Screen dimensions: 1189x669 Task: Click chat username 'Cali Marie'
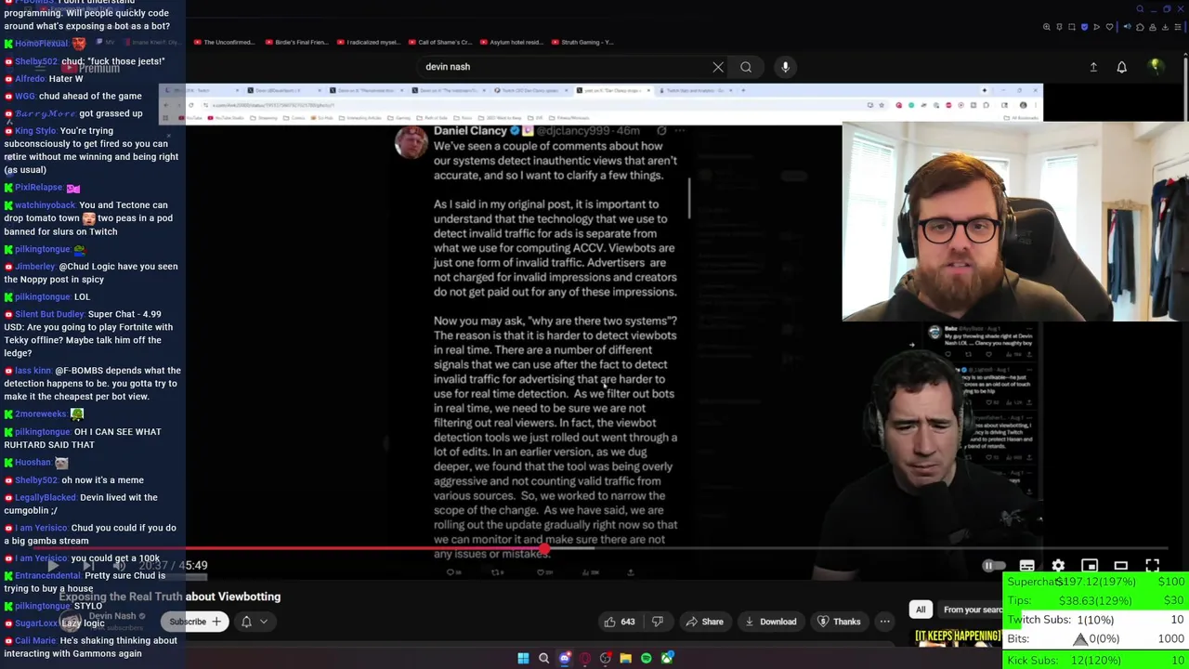click(x=35, y=640)
